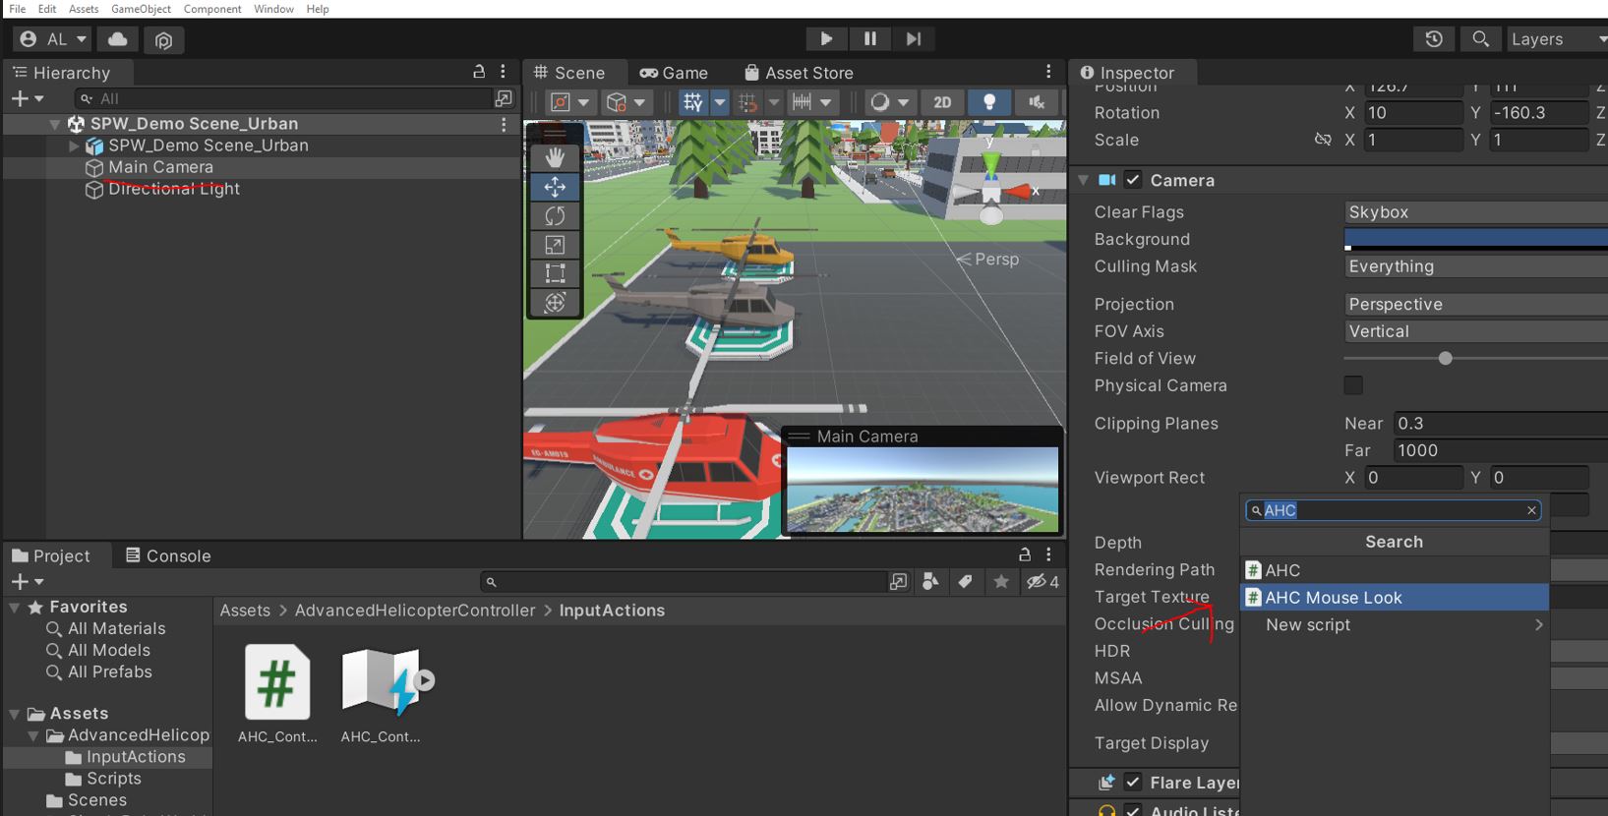Toggle the Flare Layer component
Screen dimensions: 1608x816
(x=1133, y=783)
